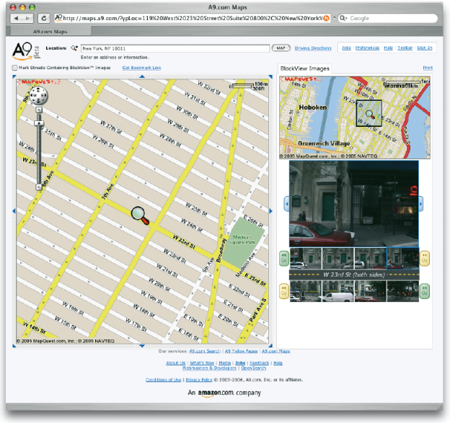This screenshot has width=450, height=423.
Task: Open Feedback link
Action: pyautogui.click(x=260, y=363)
